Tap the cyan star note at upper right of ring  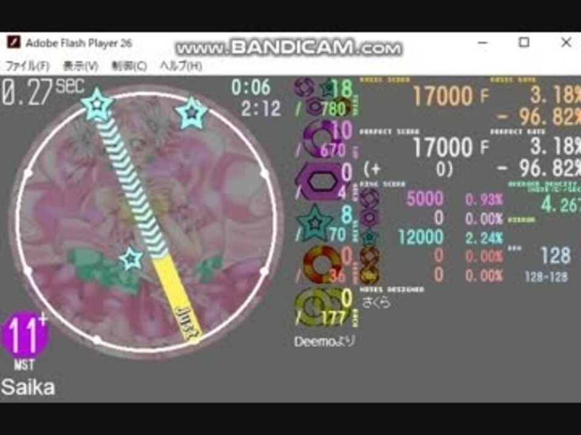click(x=191, y=112)
